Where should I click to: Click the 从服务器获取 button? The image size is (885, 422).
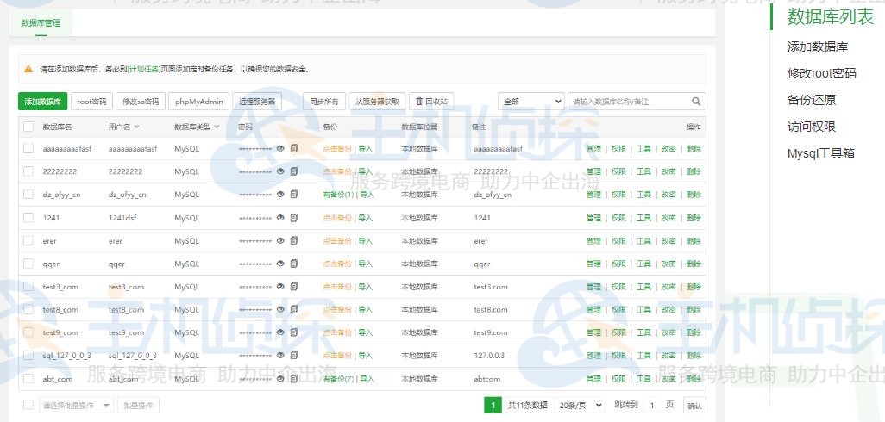[377, 102]
